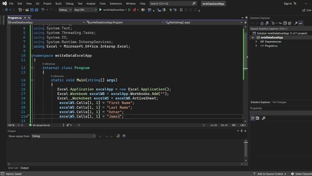Click the Search magnifier icon in title bar
The width and height of the screenshot is (312, 176).
pos(194,3)
